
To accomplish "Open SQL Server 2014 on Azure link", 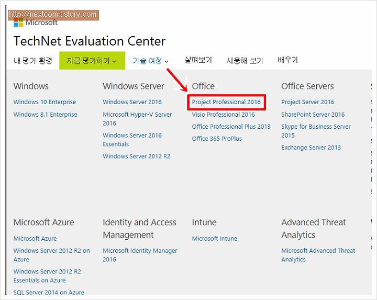I will [x=49, y=292].
